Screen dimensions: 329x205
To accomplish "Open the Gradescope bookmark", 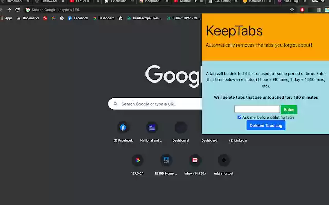I will (x=144, y=18).
